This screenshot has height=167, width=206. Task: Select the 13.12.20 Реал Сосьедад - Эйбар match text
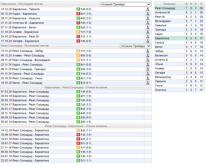tap(22, 51)
